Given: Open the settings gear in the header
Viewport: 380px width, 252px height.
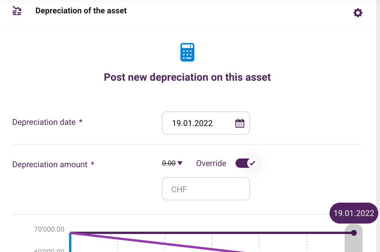Looking at the screenshot, I should [358, 13].
